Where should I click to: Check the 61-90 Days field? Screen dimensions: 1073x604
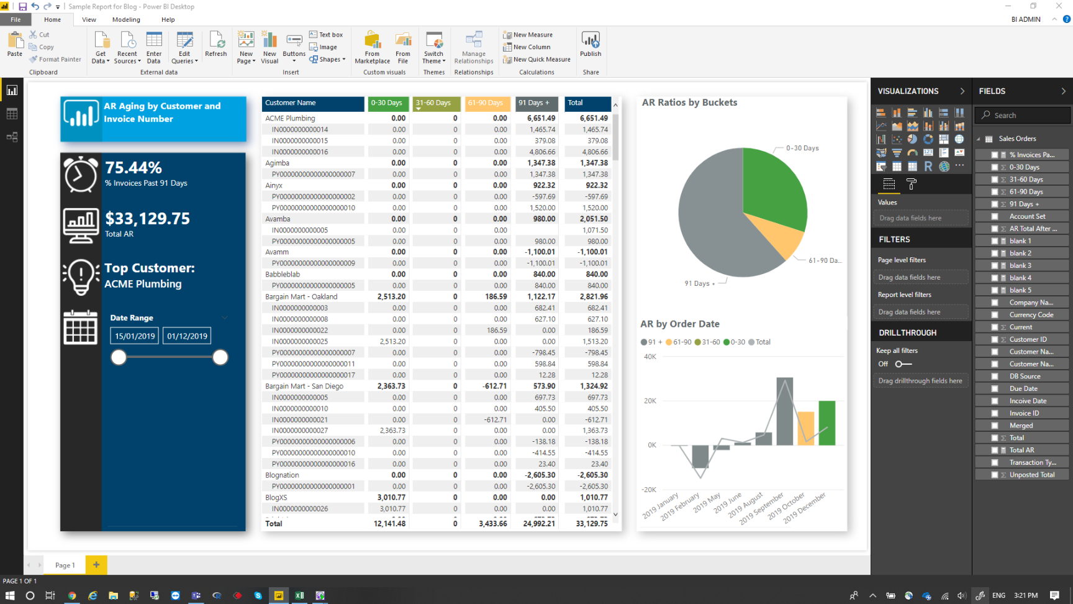[x=995, y=192]
